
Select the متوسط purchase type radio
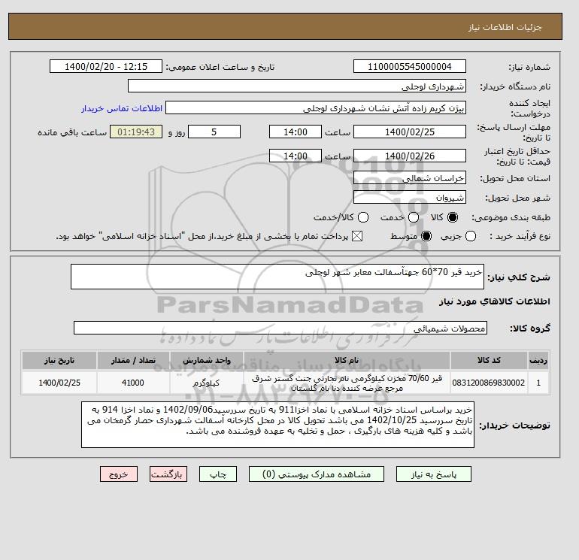pos(426,236)
